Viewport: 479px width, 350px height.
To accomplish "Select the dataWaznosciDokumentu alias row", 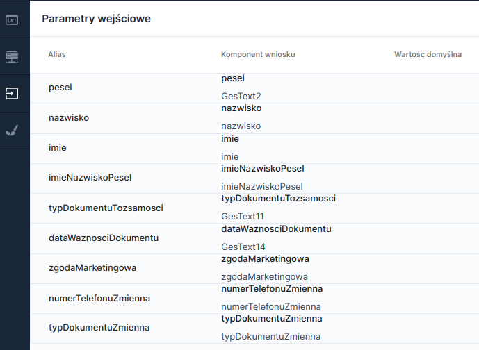I will pyautogui.click(x=104, y=237).
